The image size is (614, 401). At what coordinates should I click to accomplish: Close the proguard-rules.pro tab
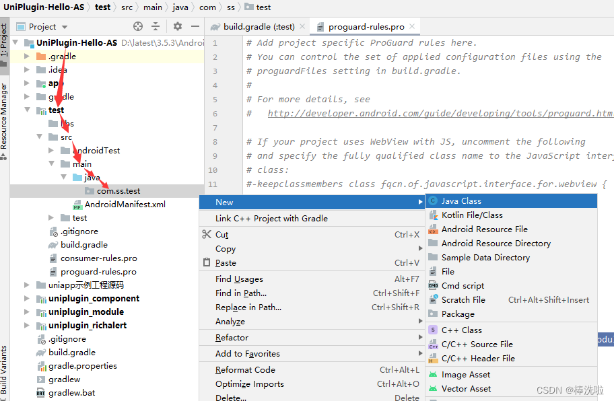tap(412, 27)
